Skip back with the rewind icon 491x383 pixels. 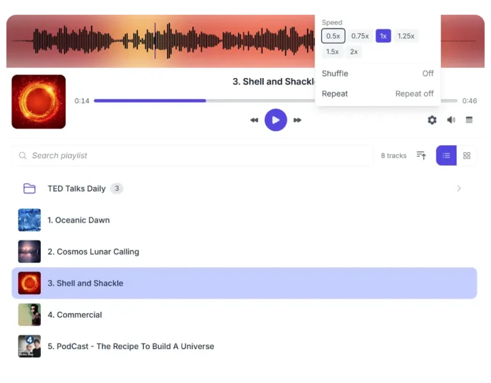(254, 120)
